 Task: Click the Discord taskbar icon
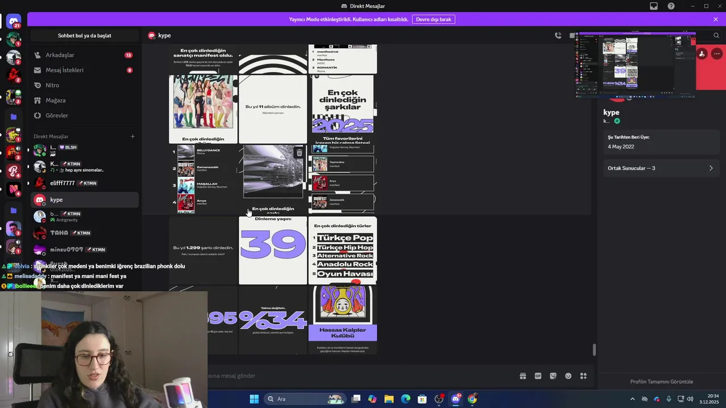tap(455, 399)
